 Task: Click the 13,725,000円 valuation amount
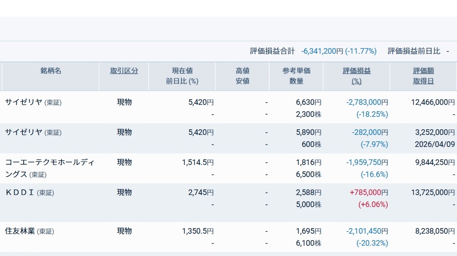[x=433, y=192]
